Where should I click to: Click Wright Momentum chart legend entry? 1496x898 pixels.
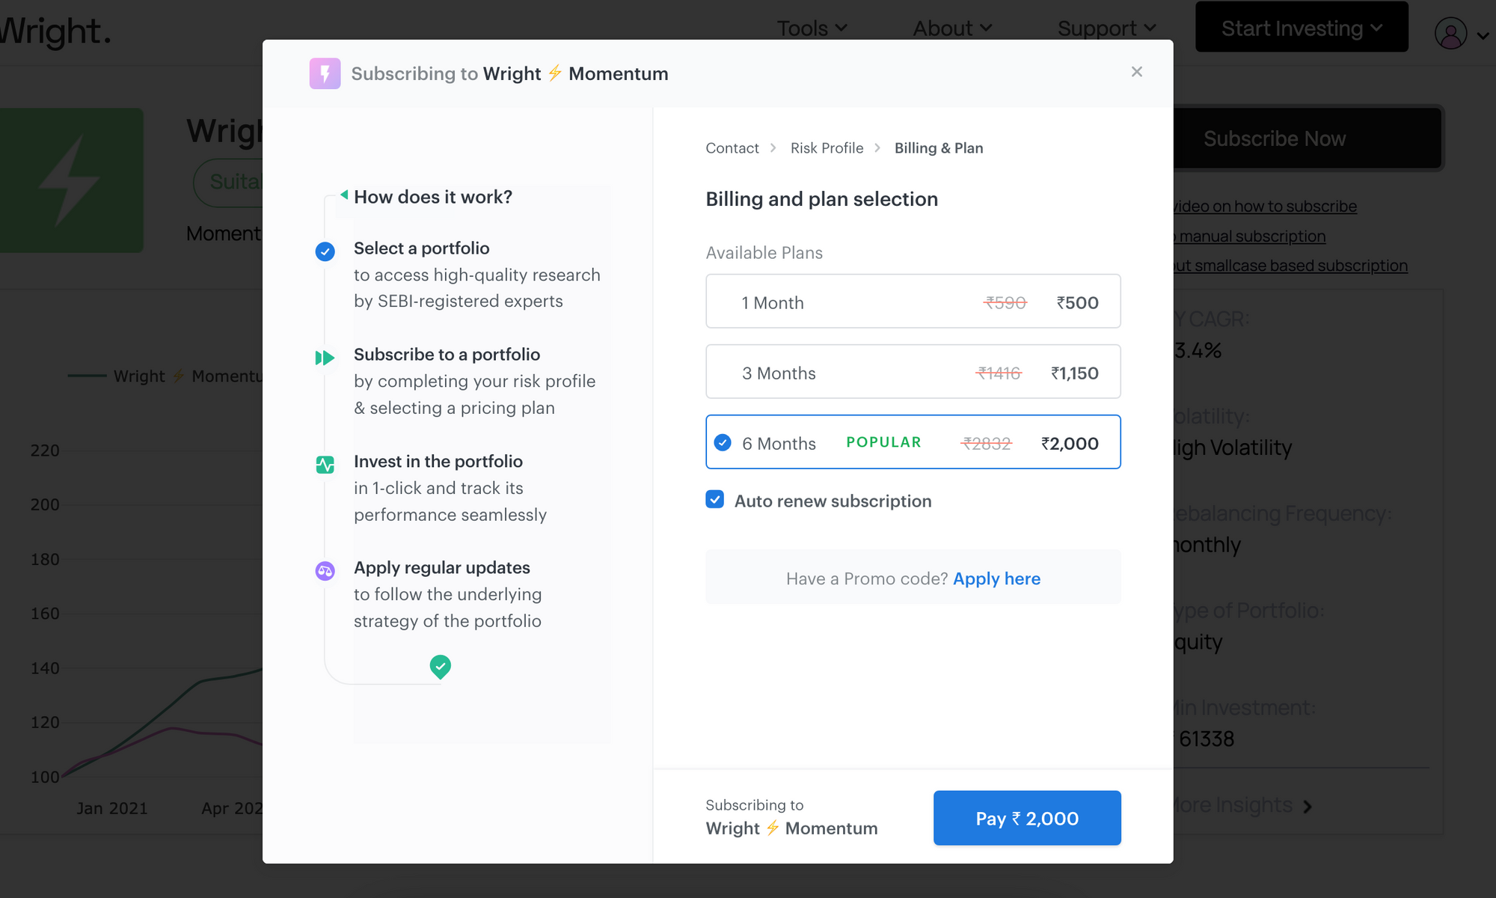165,376
